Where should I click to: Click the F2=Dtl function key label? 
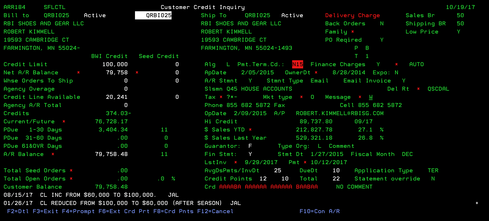coord(18,211)
